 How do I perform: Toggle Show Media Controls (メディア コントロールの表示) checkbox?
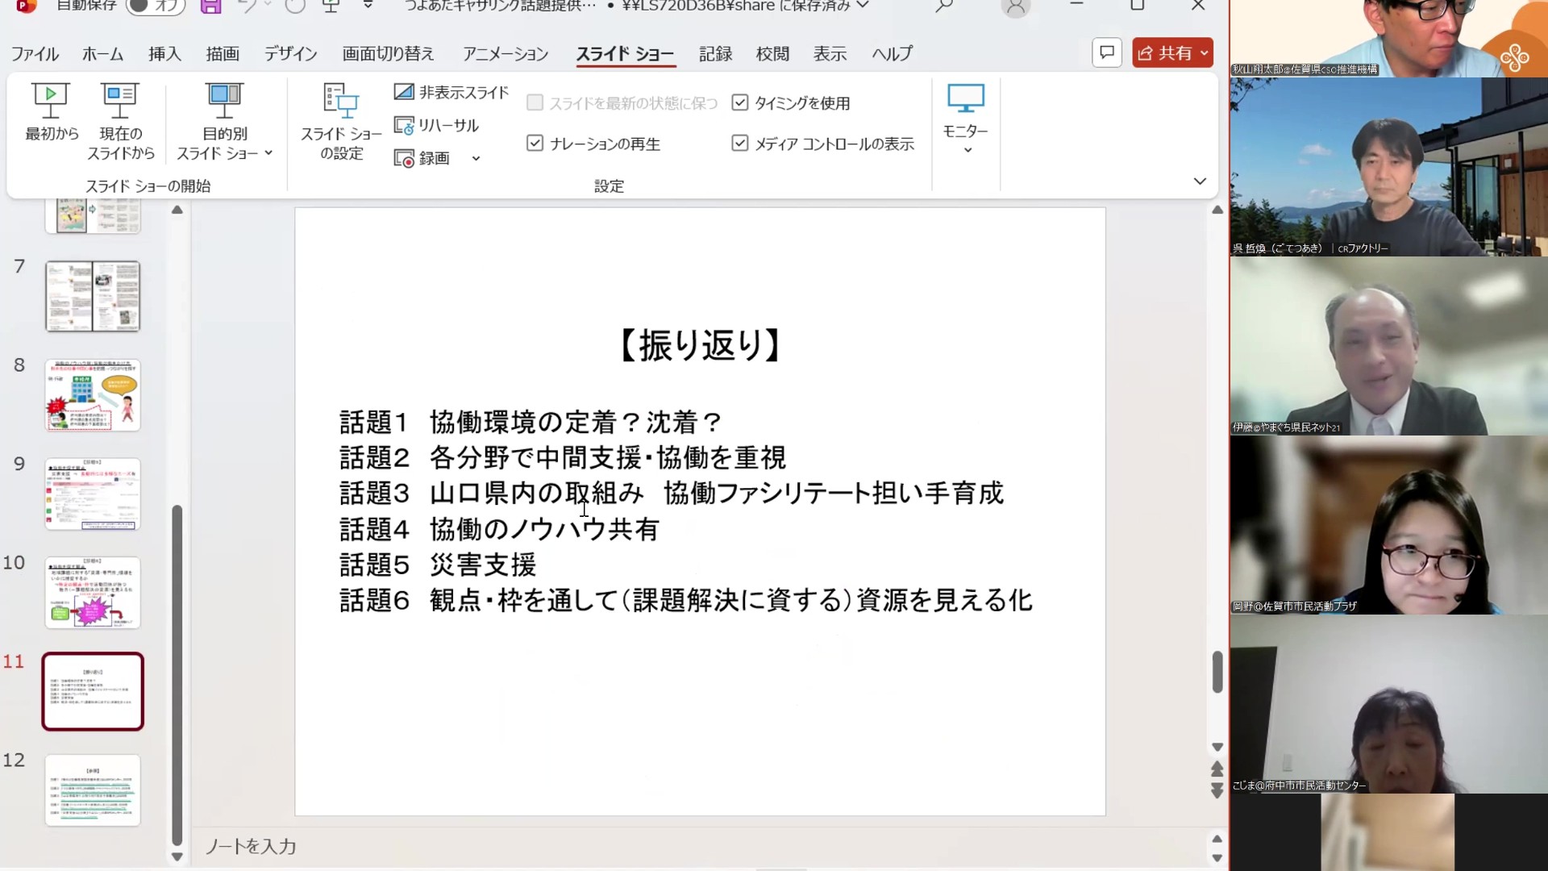(739, 144)
